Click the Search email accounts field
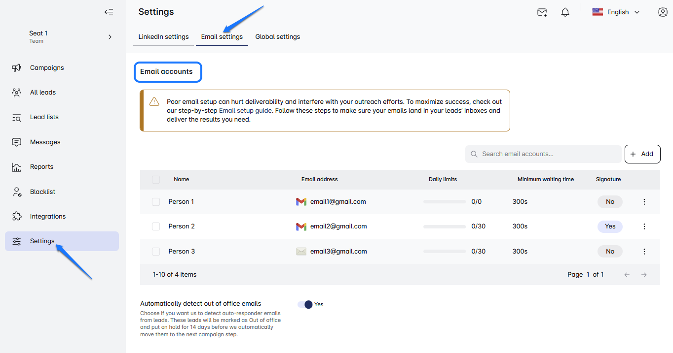 543,154
